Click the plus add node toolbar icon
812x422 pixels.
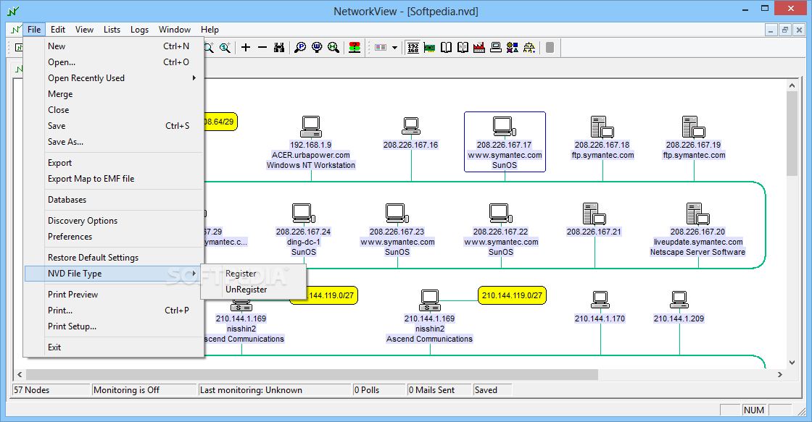(246, 48)
